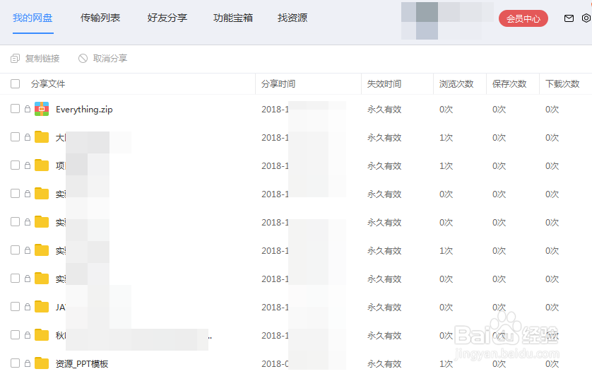This screenshot has height=374, width=592.
Task: Open the 传输列表 tab
Action: tap(100, 18)
